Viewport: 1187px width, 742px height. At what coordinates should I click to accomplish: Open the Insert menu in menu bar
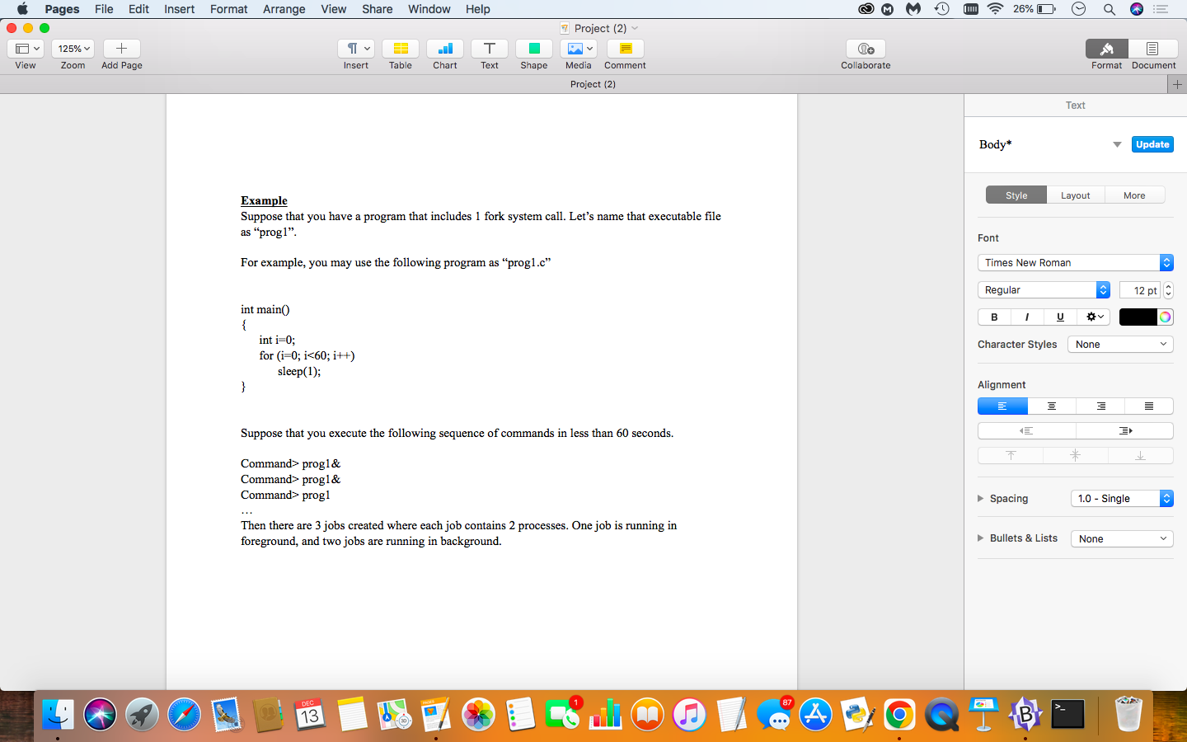coord(179,9)
